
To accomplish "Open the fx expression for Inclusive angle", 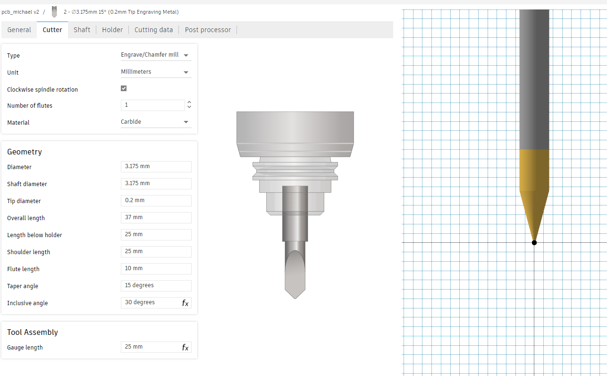I will pos(185,303).
